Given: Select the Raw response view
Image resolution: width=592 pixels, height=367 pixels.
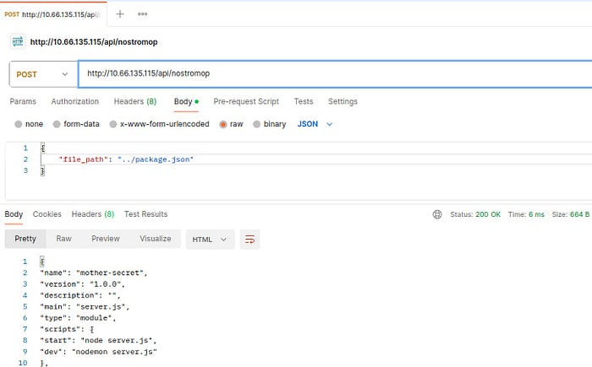Looking at the screenshot, I should click(x=63, y=239).
